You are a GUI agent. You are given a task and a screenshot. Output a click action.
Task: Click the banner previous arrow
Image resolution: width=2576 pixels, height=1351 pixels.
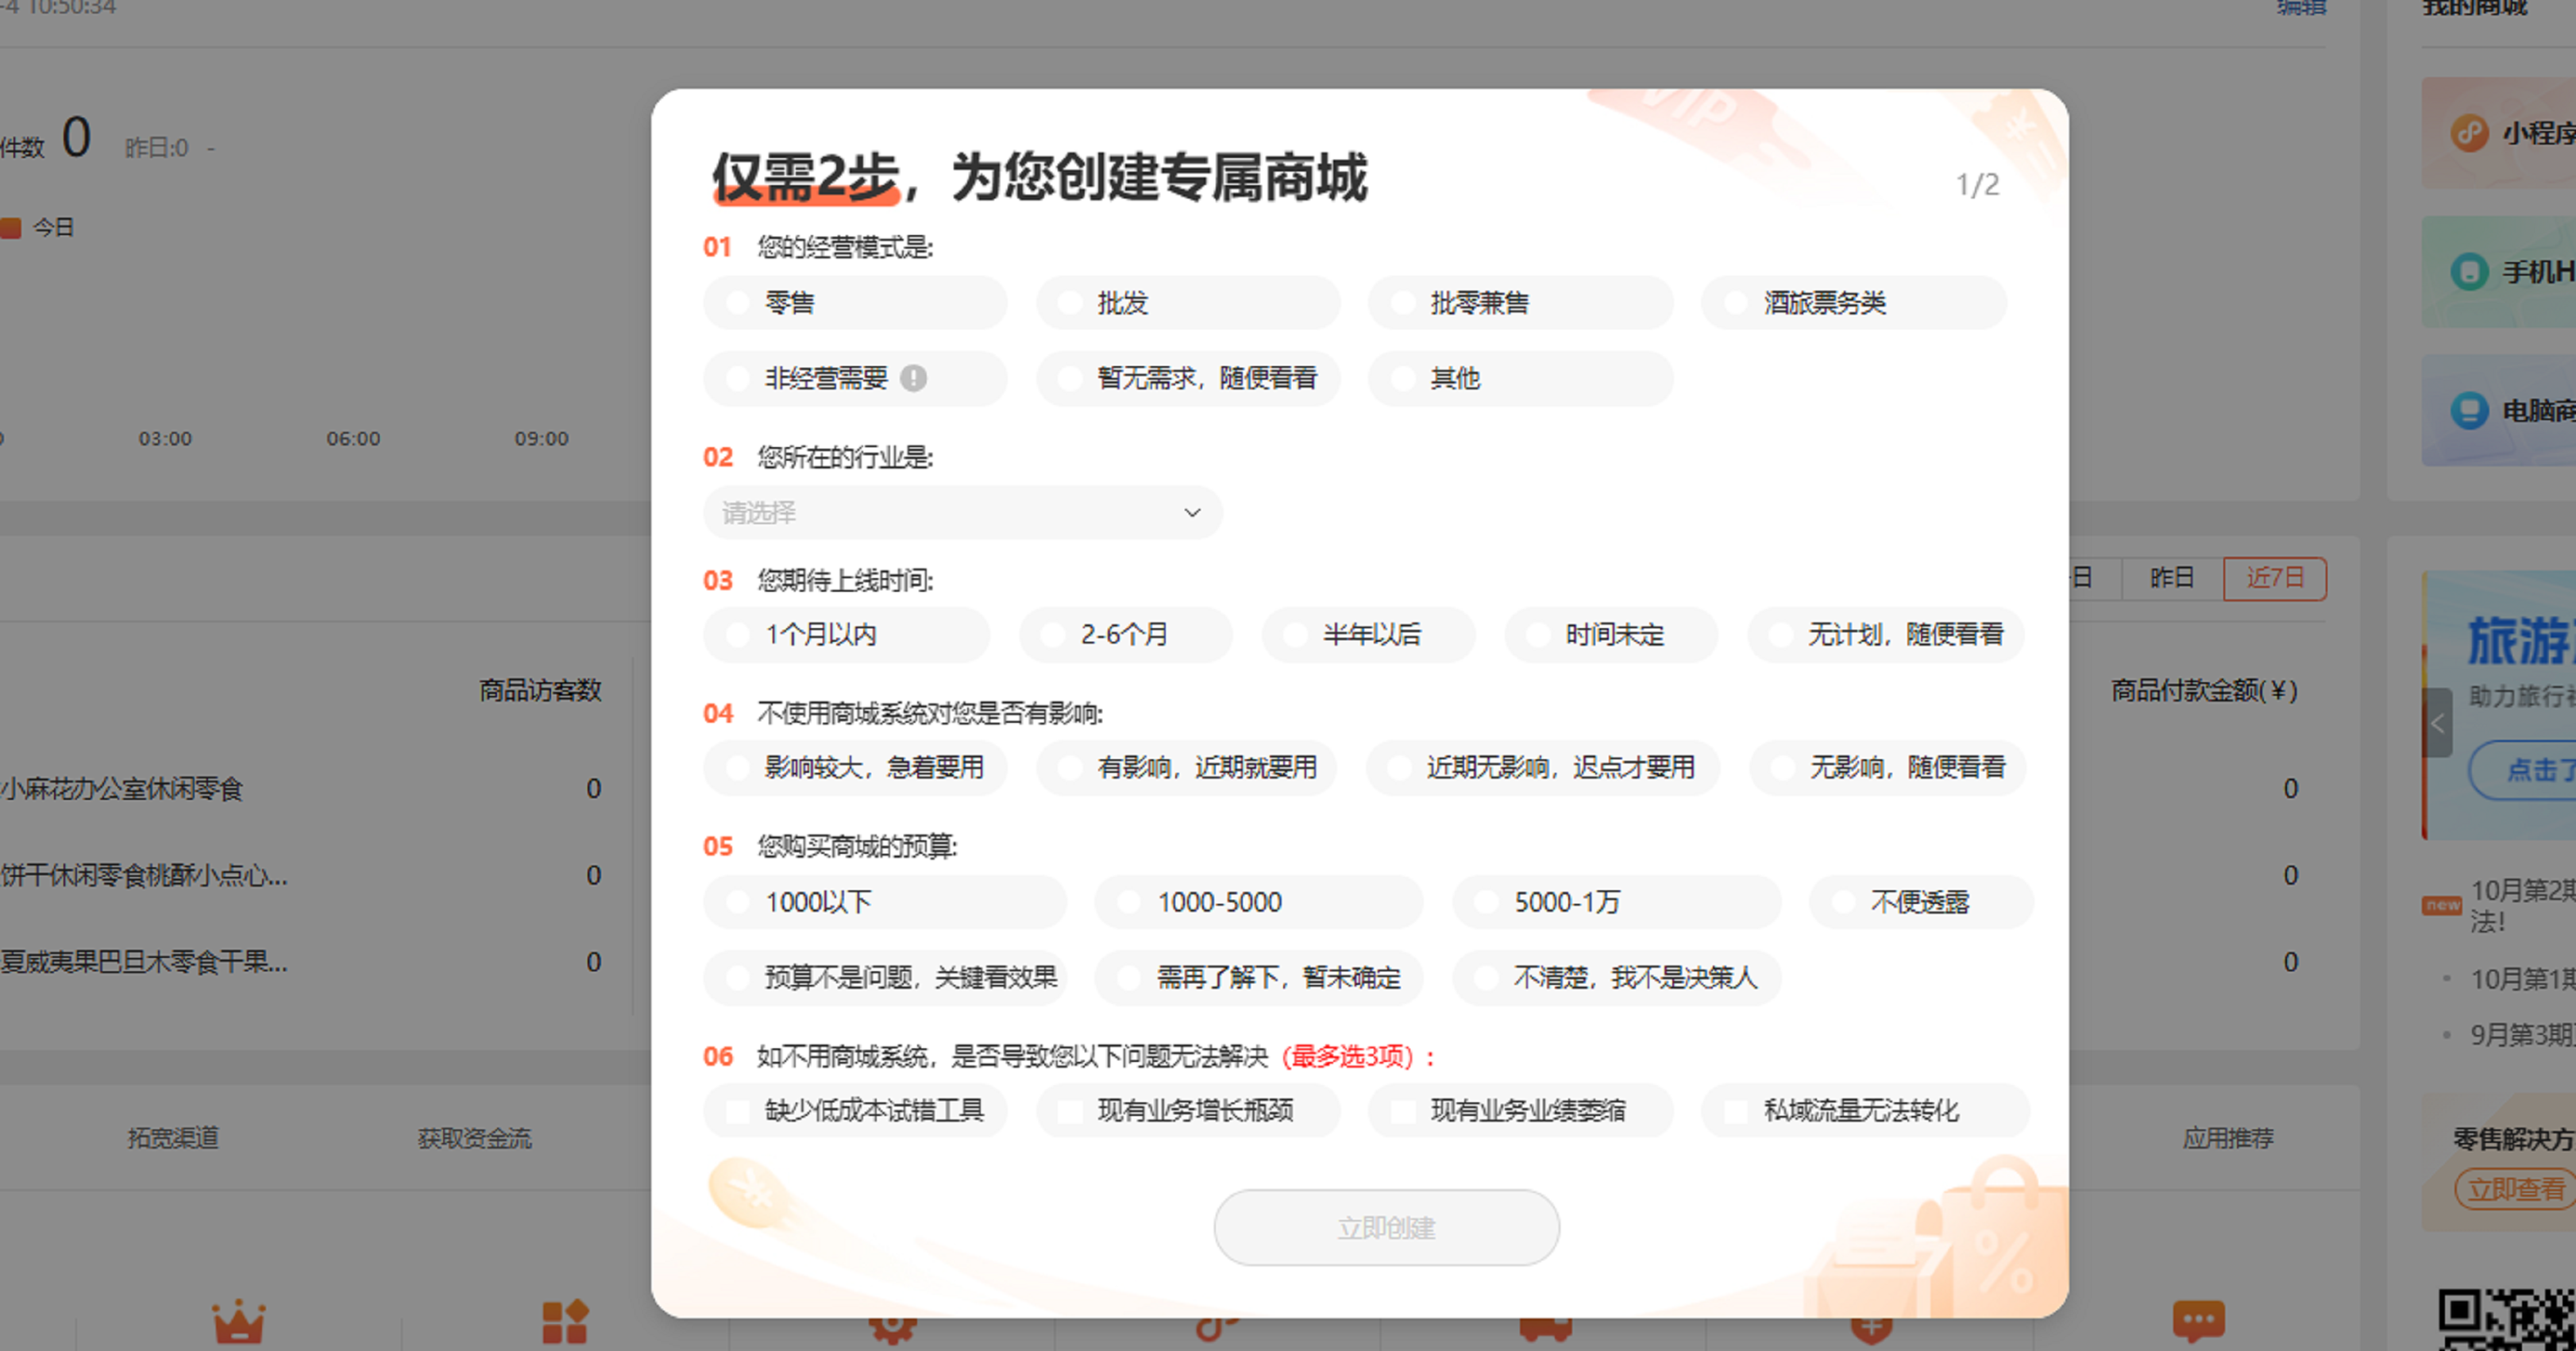point(2437,724)
